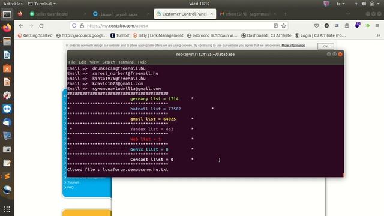Viewport: 384px width, 216px height.
Task: Open the terminal Terminal menu
Action: pyautogui.click(x=127, y=62)
